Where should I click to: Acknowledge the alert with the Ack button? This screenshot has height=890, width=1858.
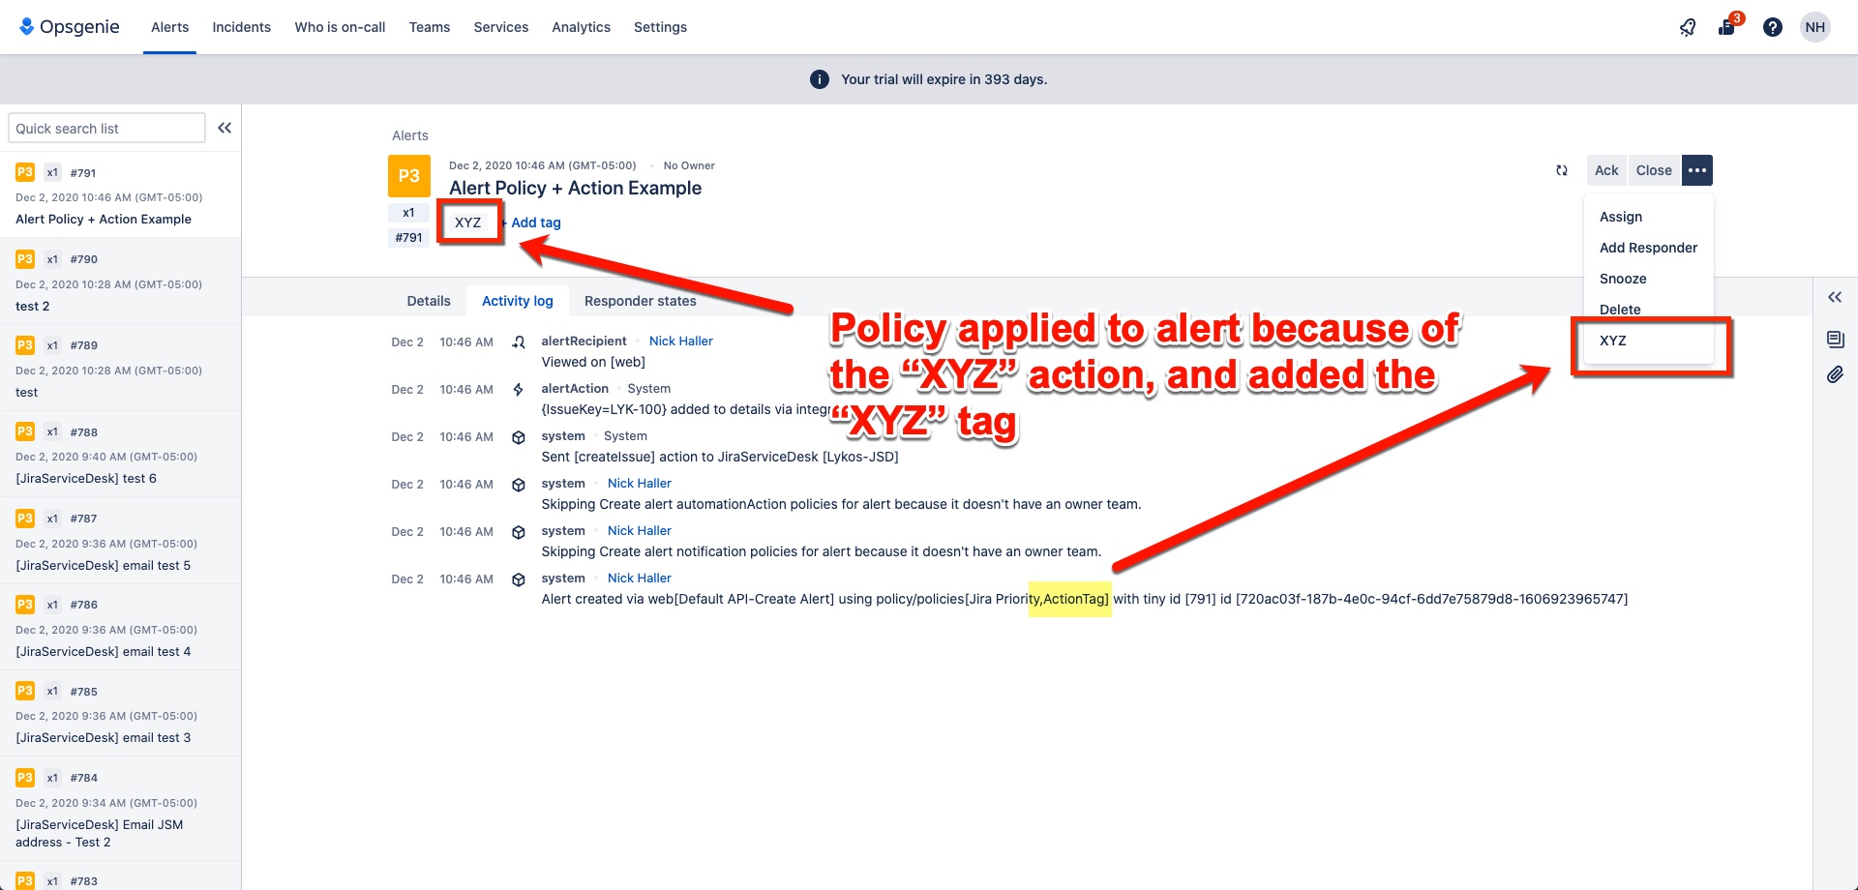point(1605,170)
